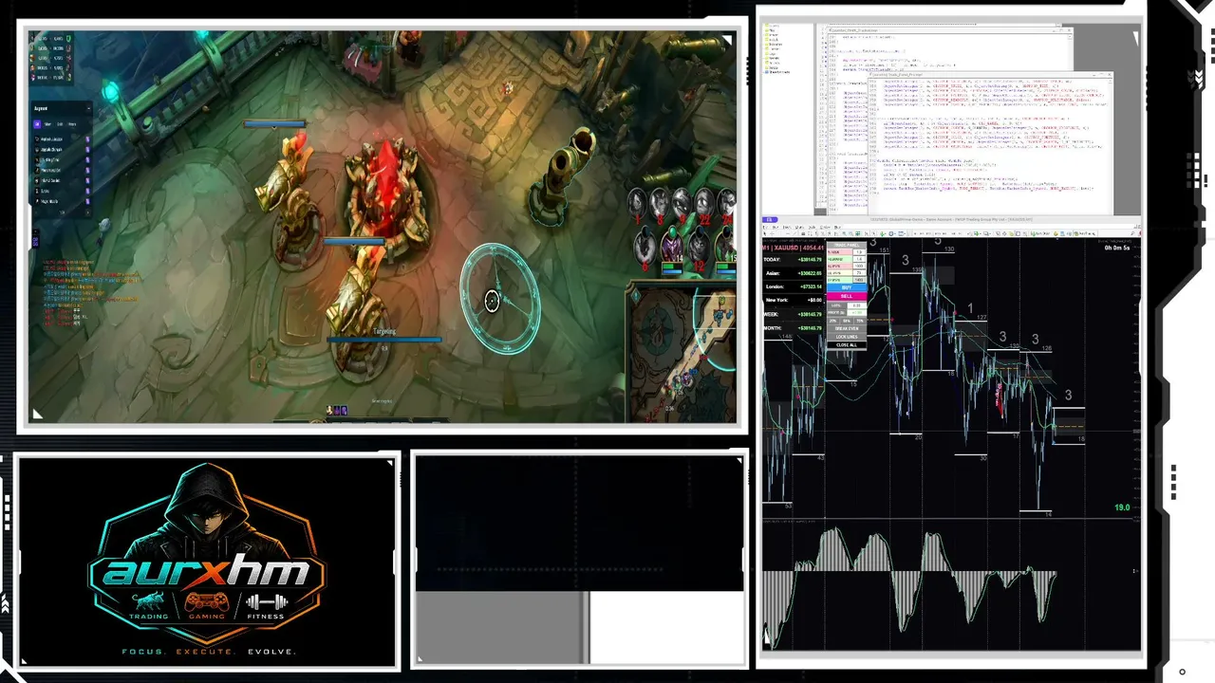Select the 25% partial close button
The image size is (1215, 683).
(832, 321)
